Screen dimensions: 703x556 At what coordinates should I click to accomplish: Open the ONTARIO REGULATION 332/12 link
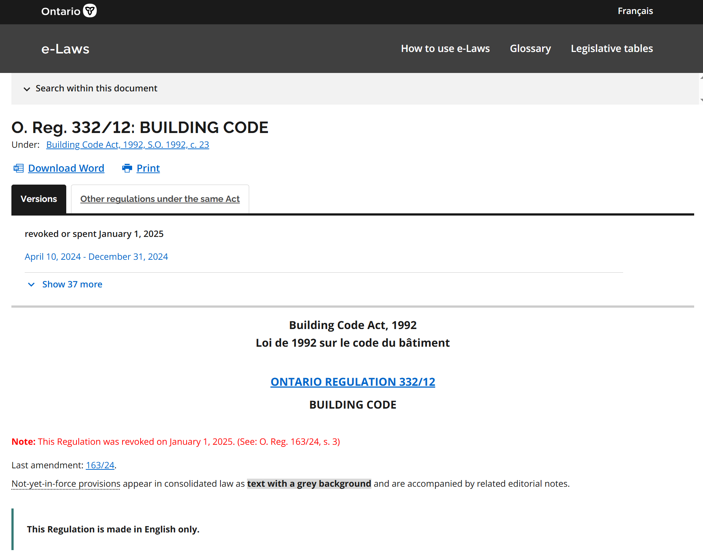(353, 382)
